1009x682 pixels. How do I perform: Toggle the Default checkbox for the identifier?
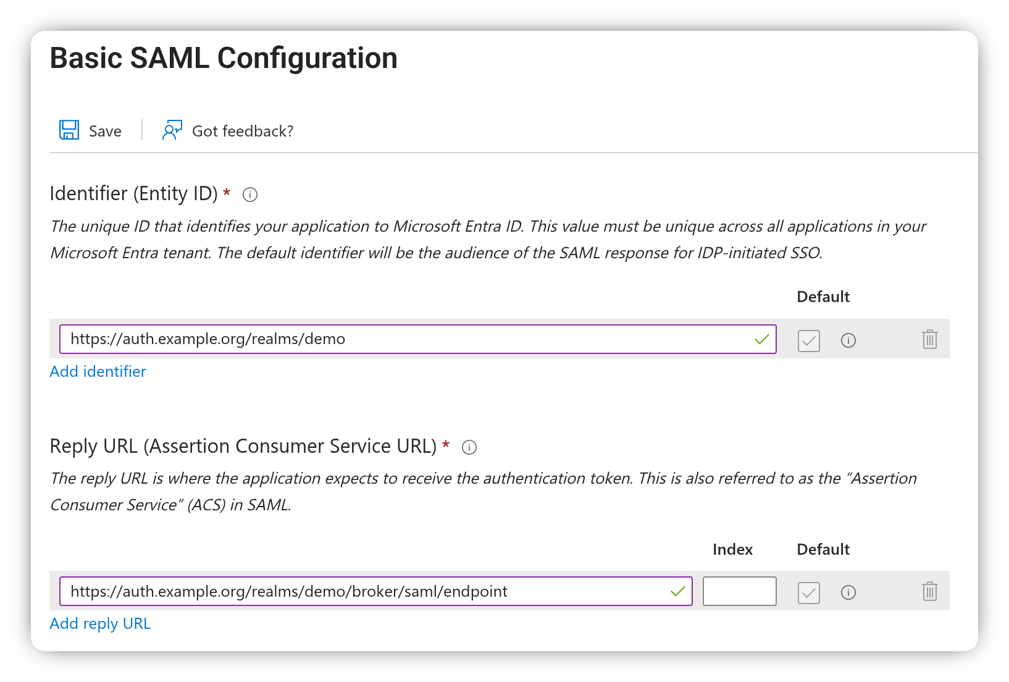pos(808,340)
